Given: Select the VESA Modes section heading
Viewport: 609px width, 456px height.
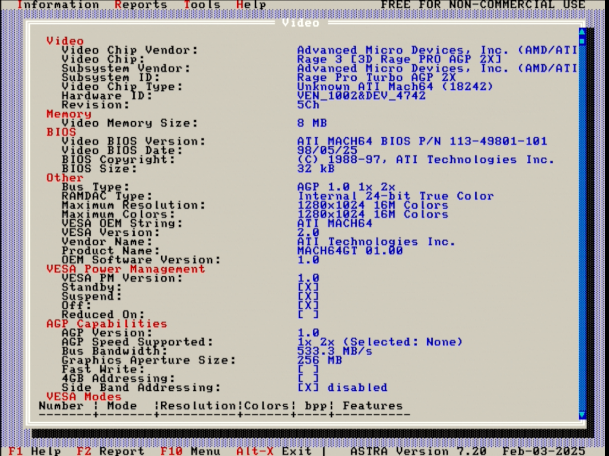Looking at the screenshot, I should (84, 397).
